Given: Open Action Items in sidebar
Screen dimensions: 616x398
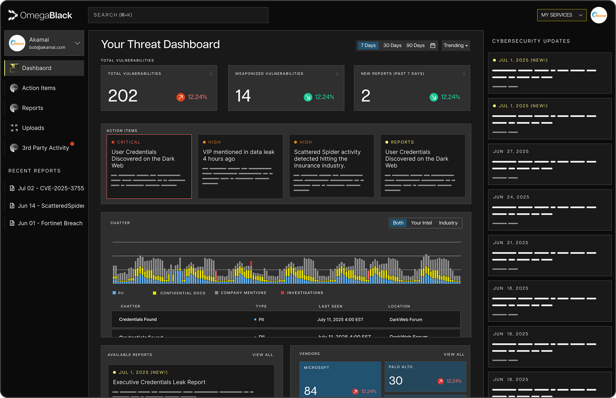Looking at the screenshot, I should (39, 88).
